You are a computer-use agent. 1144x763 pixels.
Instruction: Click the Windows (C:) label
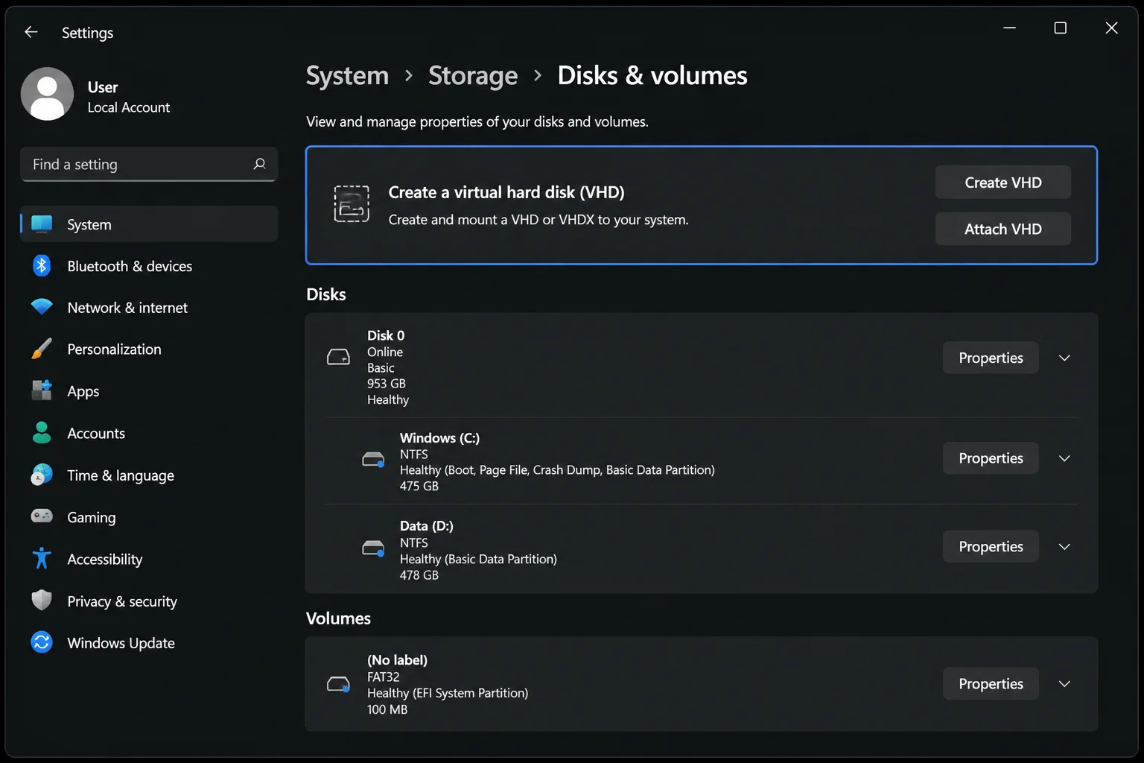coord(439,438)
